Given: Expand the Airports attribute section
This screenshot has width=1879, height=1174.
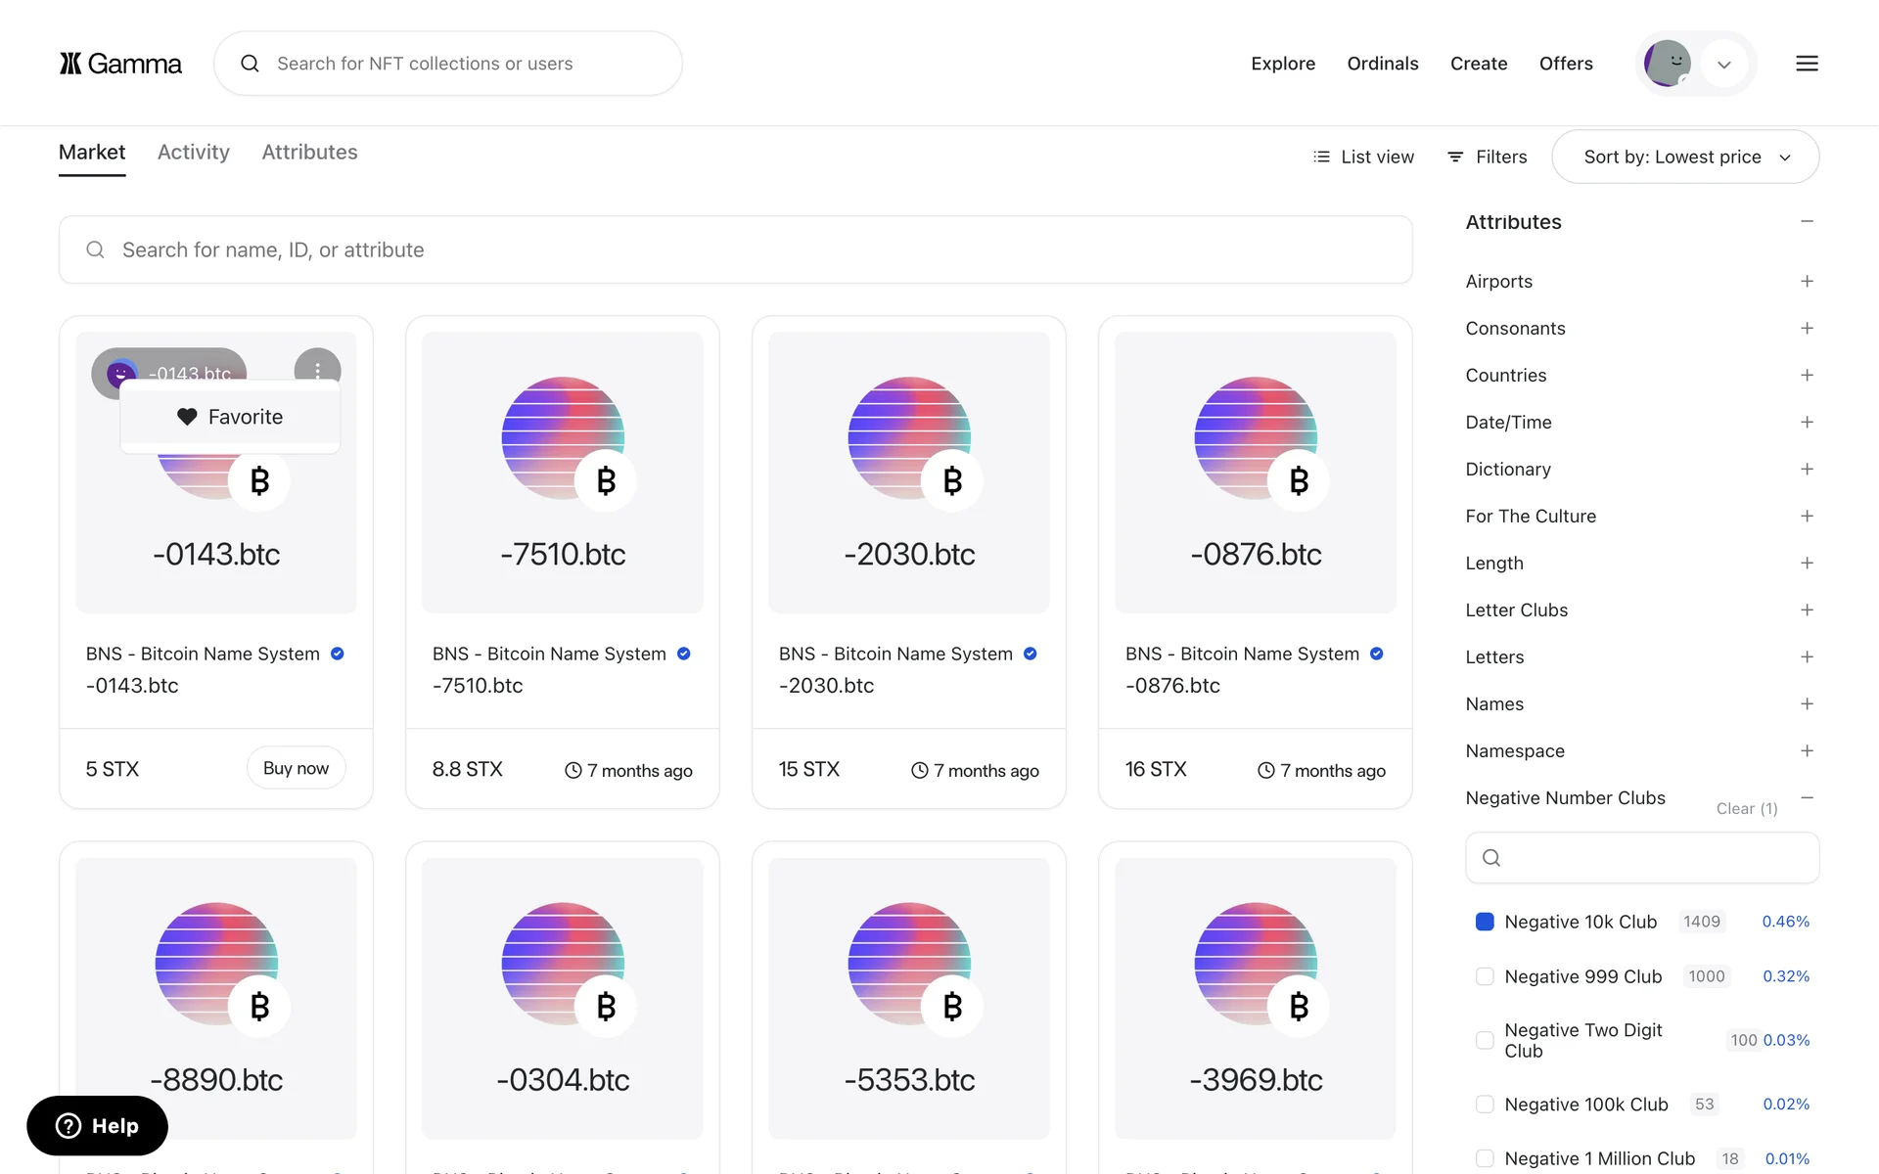Looking at the screenshot, I should point(1807,282).
